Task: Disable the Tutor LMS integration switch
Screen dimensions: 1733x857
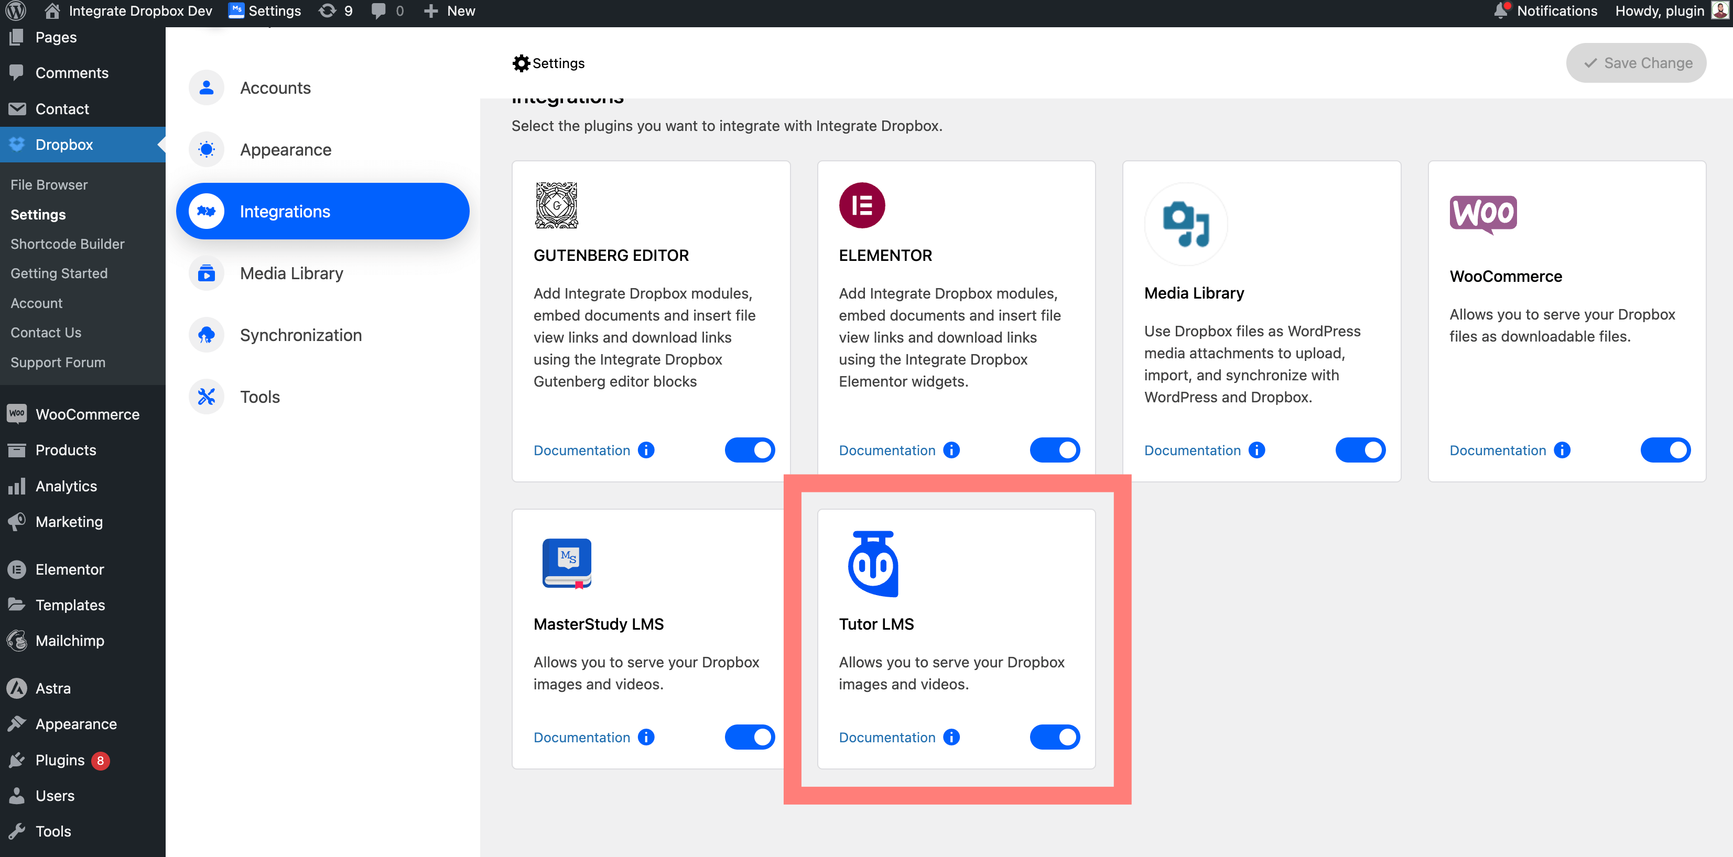Action: pos(1055,737)
